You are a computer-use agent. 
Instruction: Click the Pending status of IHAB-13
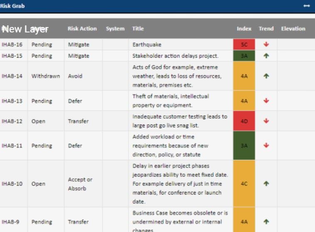pyautogui.click(x=42, y=101)
